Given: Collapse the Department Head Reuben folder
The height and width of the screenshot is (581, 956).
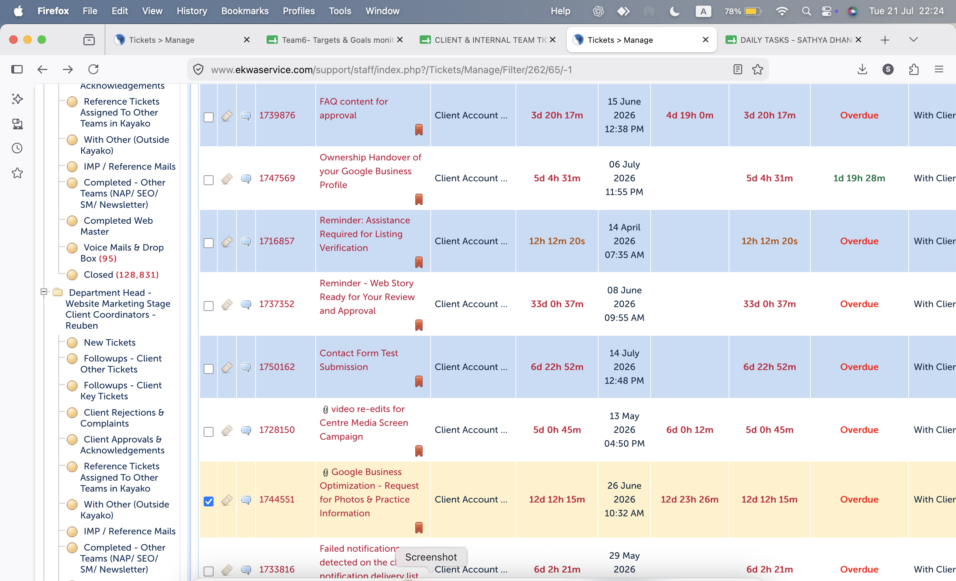Looking at the screenshot, I should 44,292.
